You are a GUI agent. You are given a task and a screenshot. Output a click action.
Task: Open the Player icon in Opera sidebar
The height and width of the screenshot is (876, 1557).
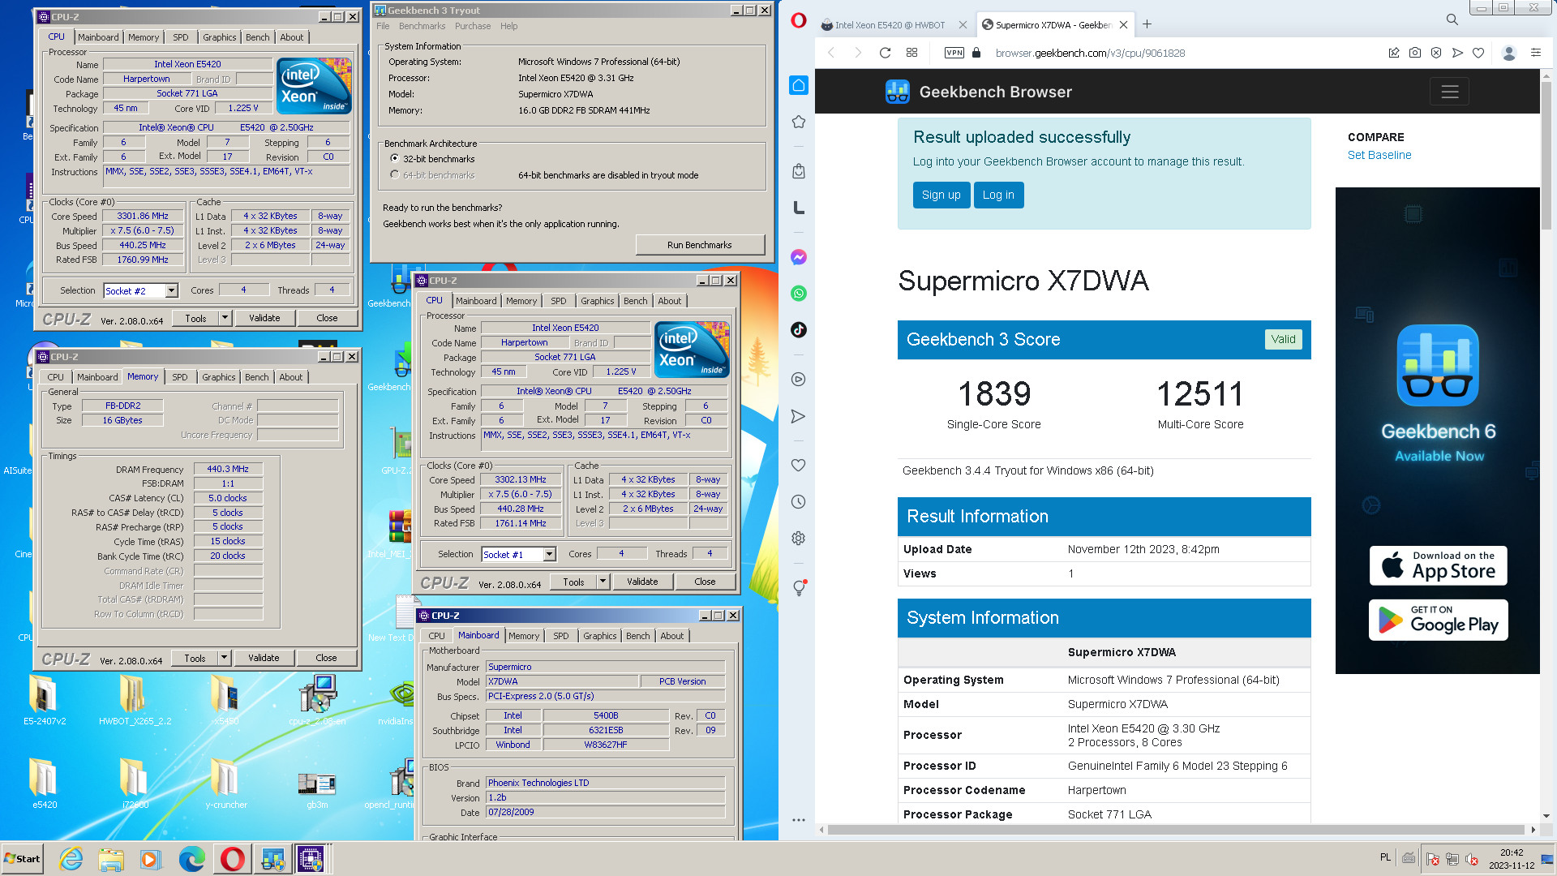[x=799, y=380]
